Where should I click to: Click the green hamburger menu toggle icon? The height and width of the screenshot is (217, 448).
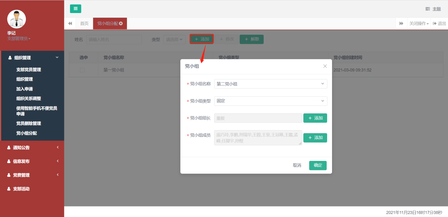(x=75, y=9)
